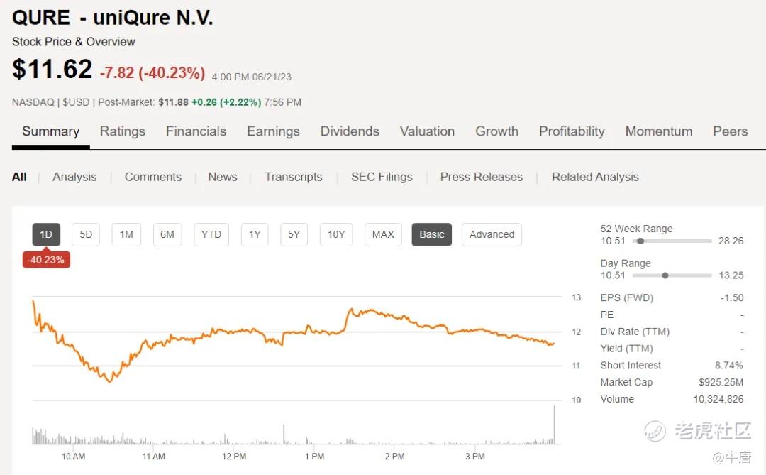
Task: Go to the Valuation tab
Action: pos(427,131)
